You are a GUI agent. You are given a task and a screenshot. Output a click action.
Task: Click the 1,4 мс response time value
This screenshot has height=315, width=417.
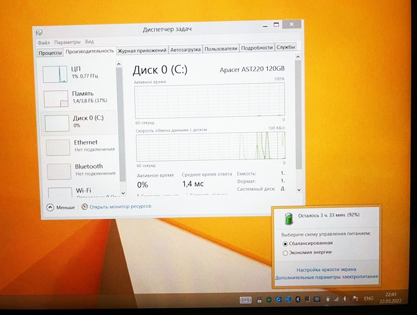pyautogui.click(x=193, y=184)
